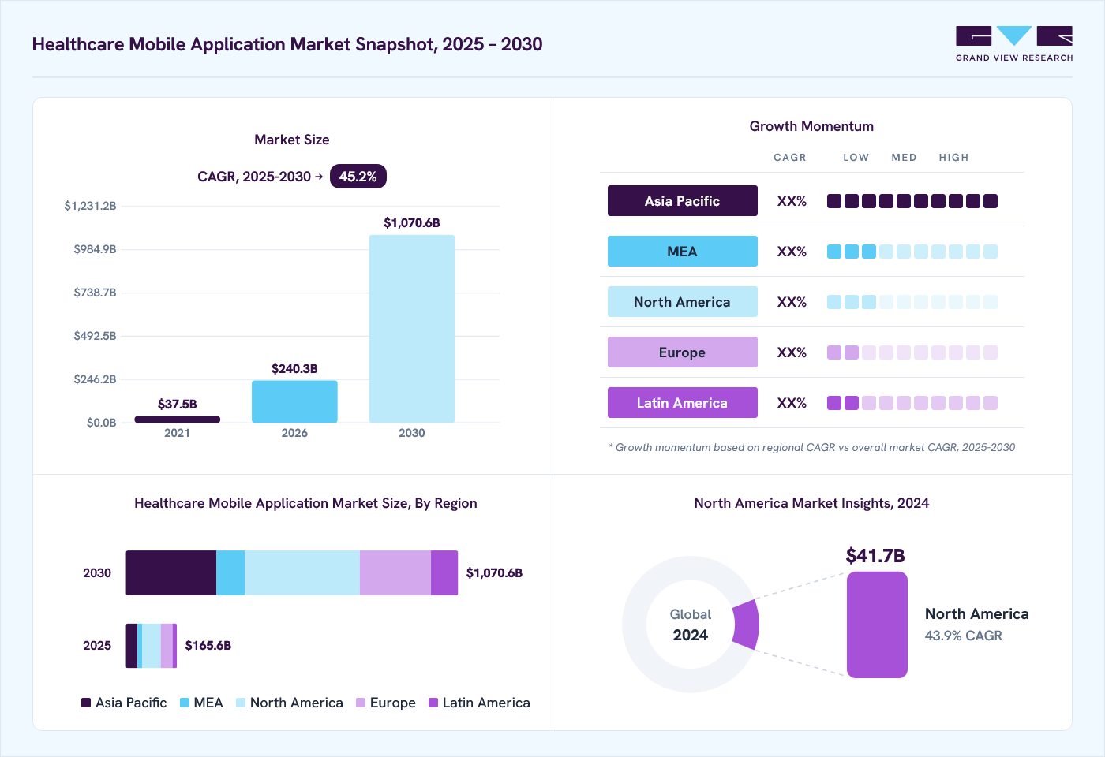The image size is (1105, 757).
Task: Click the Latin America momentum indicator squares
Action: pyautogui.click(x=912, y=403)
